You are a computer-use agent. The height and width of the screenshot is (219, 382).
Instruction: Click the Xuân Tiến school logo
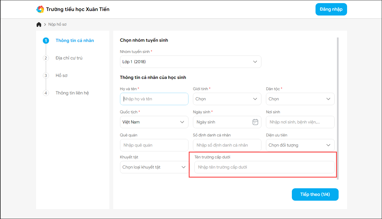(x=40, y=9)
